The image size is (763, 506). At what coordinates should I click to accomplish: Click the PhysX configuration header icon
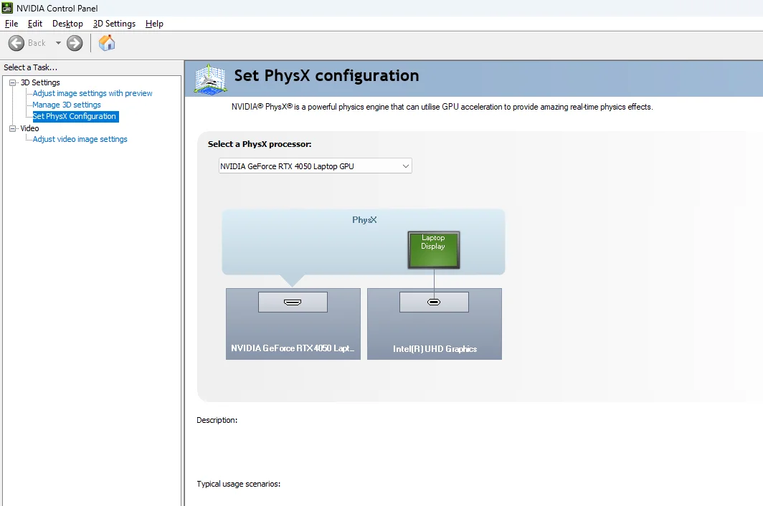(x=209, y=79)
